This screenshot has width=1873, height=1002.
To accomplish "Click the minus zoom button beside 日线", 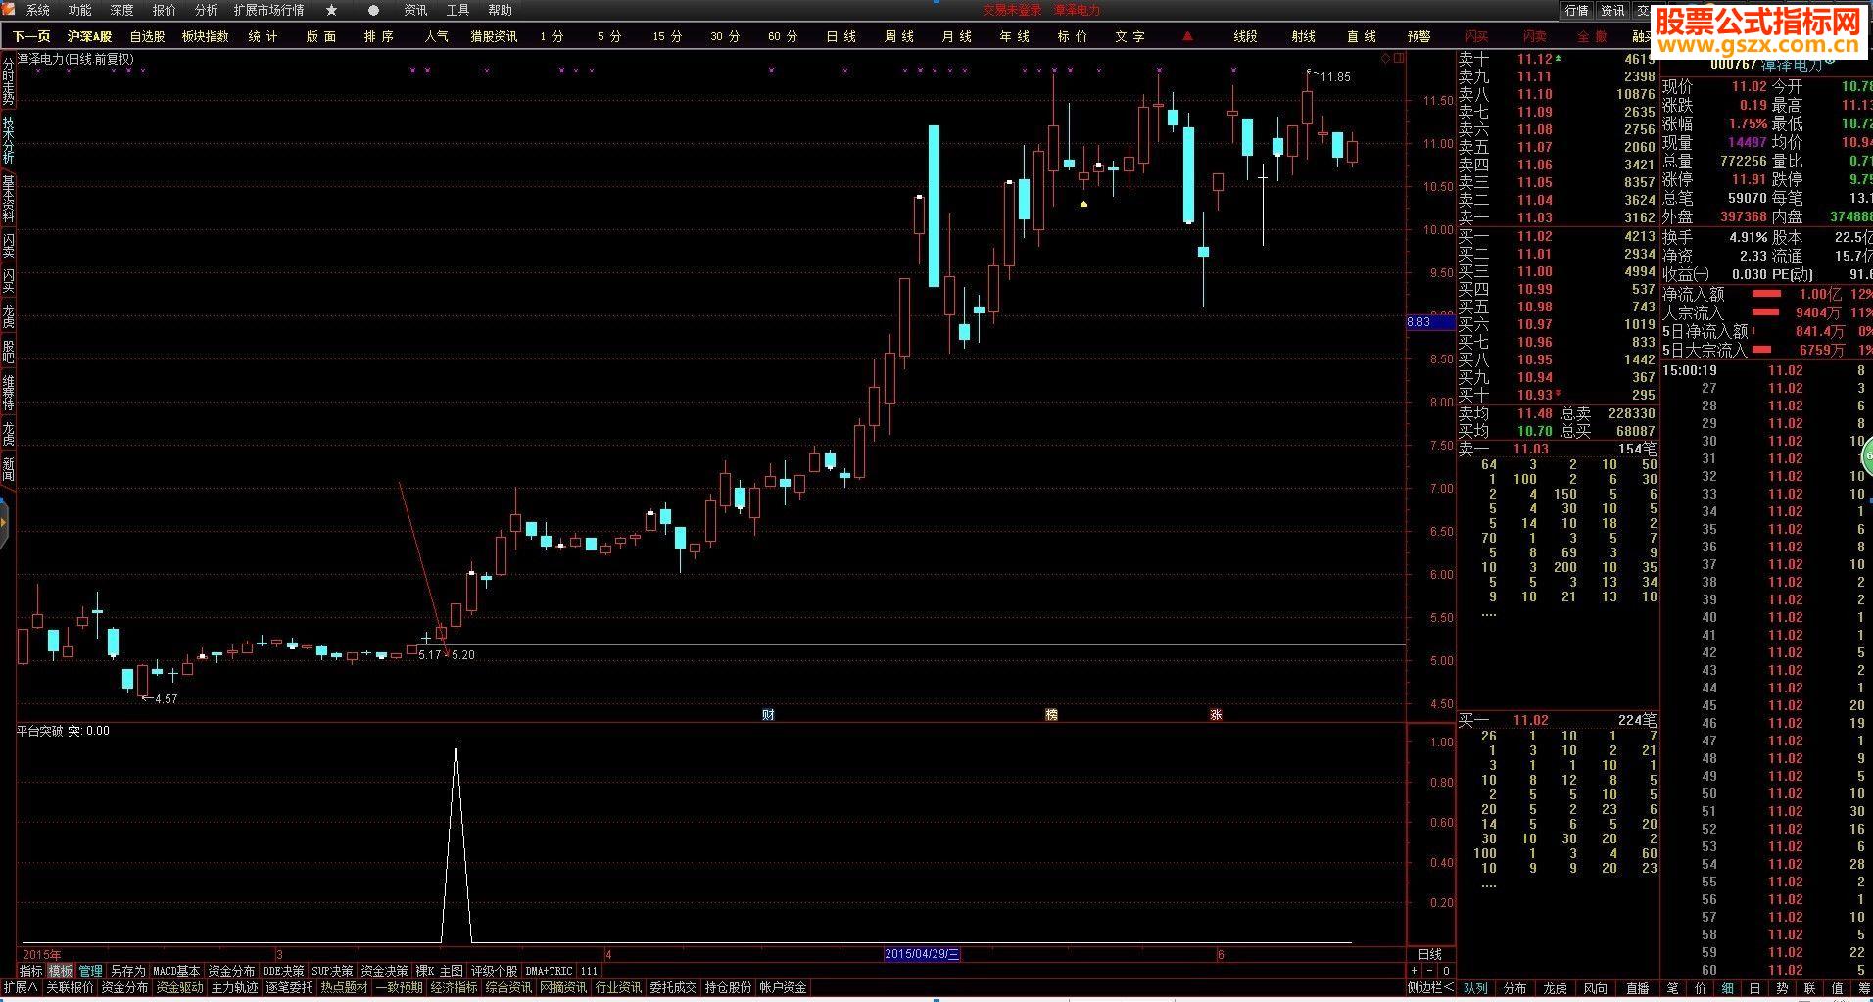I will pyautogui.click(x=1429, y=971).
